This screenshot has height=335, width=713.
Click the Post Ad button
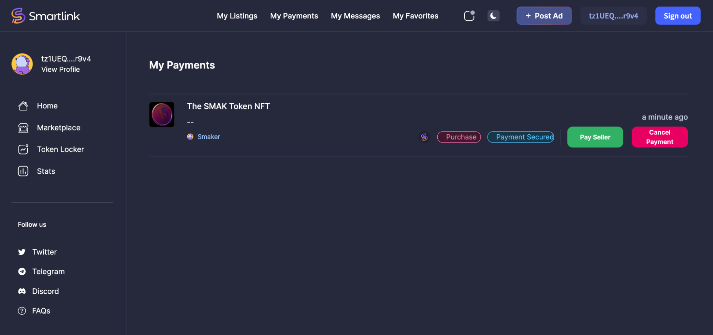(544, 16)
